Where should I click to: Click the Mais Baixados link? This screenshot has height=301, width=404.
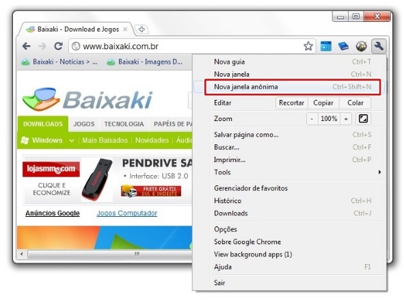pos(105,140)
